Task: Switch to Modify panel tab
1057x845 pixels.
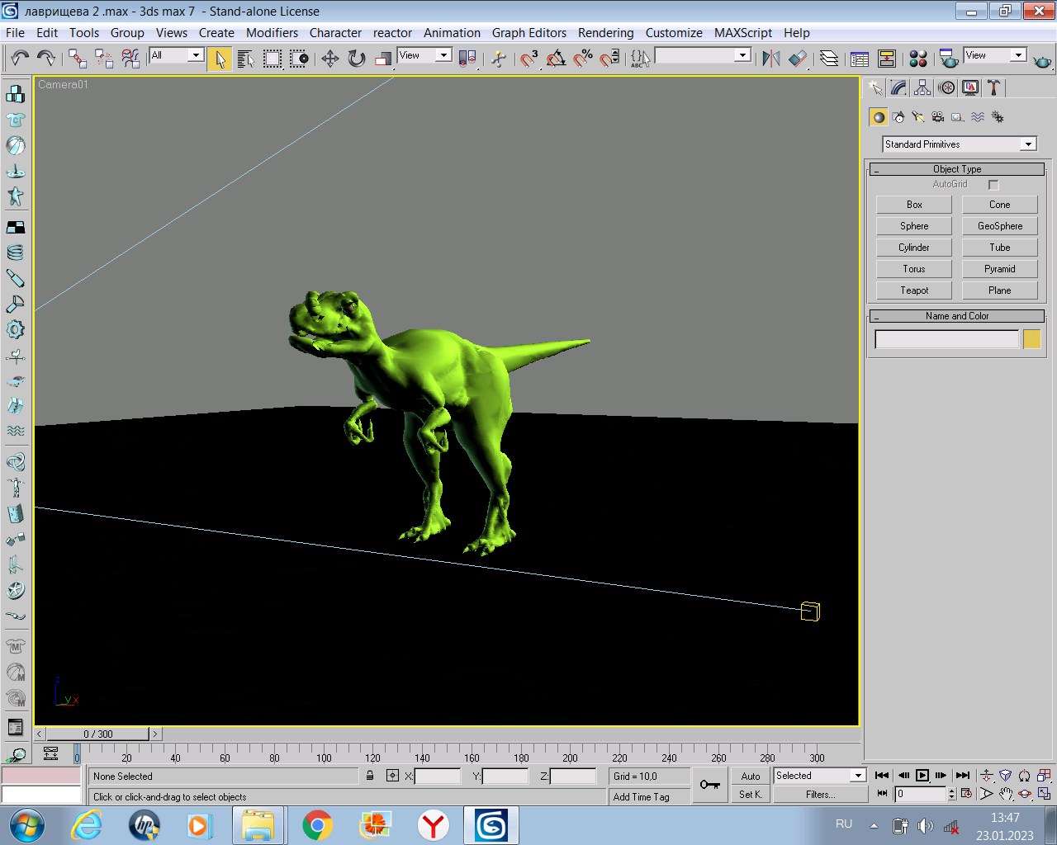Action: pyautogui.click(x=899, y=87)
